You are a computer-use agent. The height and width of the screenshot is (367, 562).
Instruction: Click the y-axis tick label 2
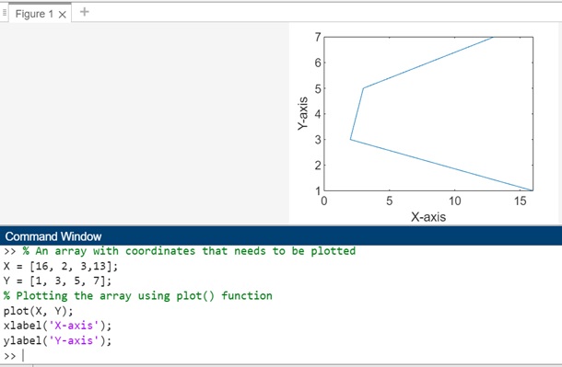318,166
